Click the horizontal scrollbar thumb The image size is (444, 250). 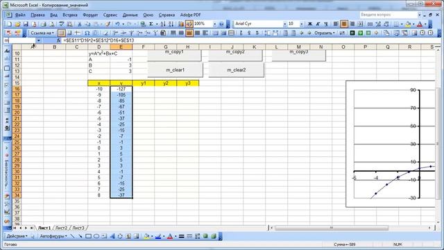pos(332,228)
